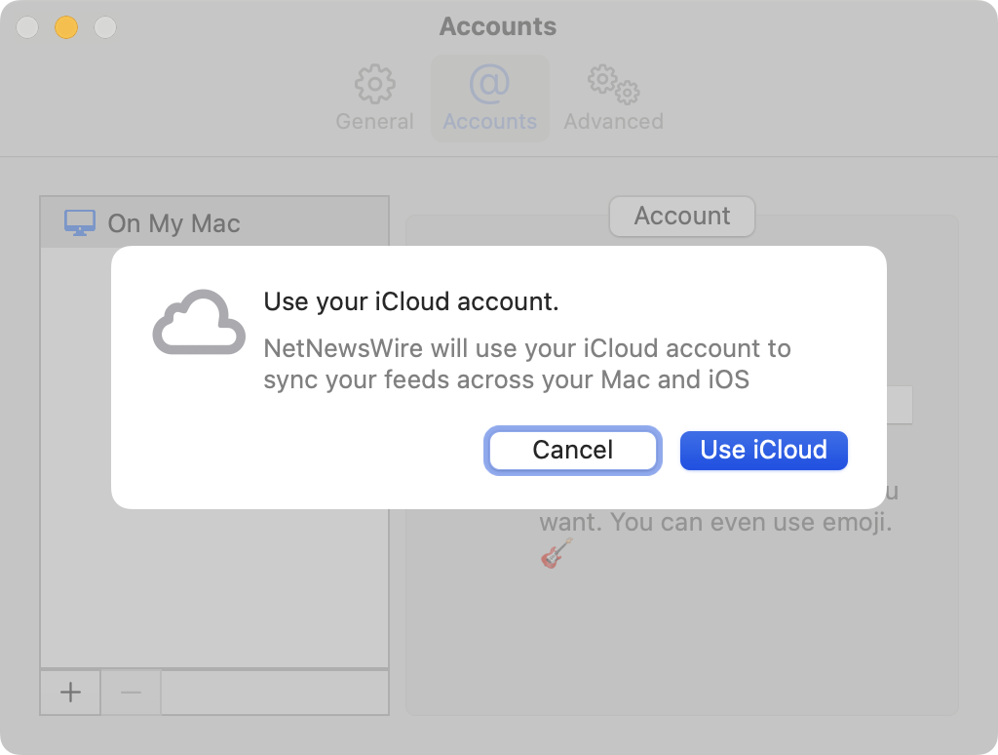Screen dimensions: 998x755
Task: Switch to the General tab label
Action: 374,122
